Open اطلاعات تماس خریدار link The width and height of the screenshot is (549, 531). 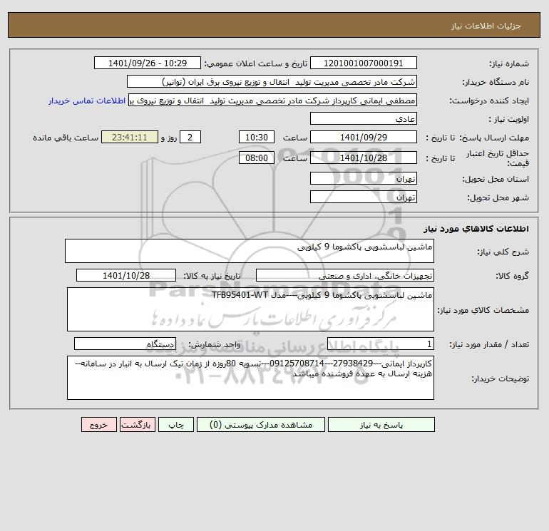pos(87,100)
